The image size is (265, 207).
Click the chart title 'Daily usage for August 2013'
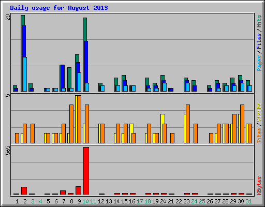(59, 8)
